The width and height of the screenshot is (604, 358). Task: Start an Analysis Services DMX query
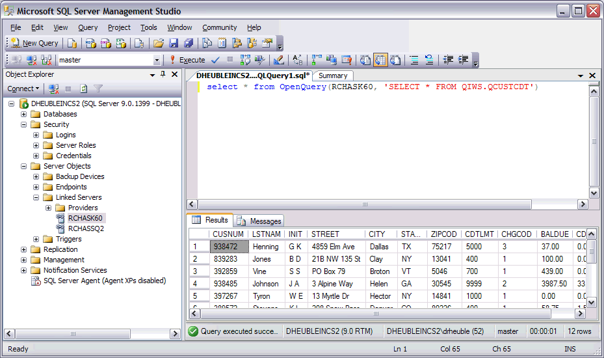coord(106,43)
